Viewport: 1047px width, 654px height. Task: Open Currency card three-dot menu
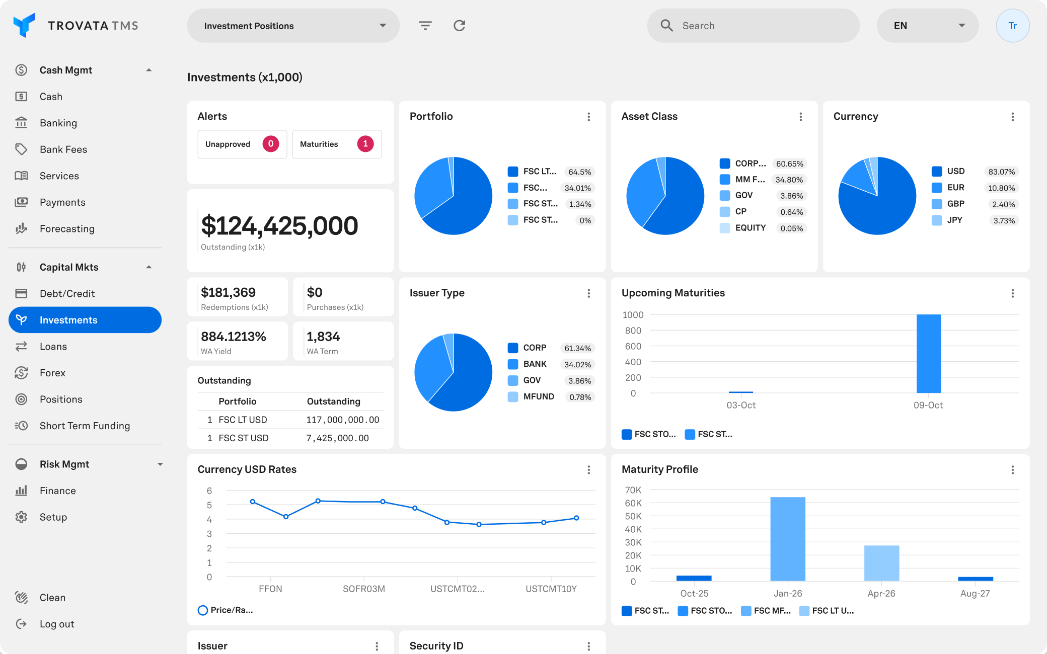tap(1012, 117)
